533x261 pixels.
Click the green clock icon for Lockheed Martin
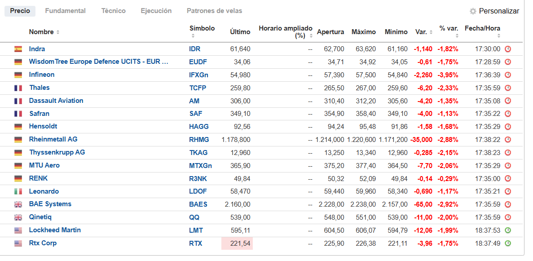[x=508, y=230]
